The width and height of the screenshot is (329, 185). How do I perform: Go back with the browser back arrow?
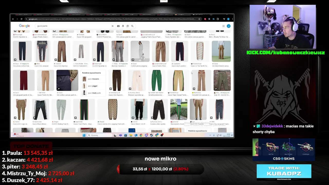[x=13, y=19]
